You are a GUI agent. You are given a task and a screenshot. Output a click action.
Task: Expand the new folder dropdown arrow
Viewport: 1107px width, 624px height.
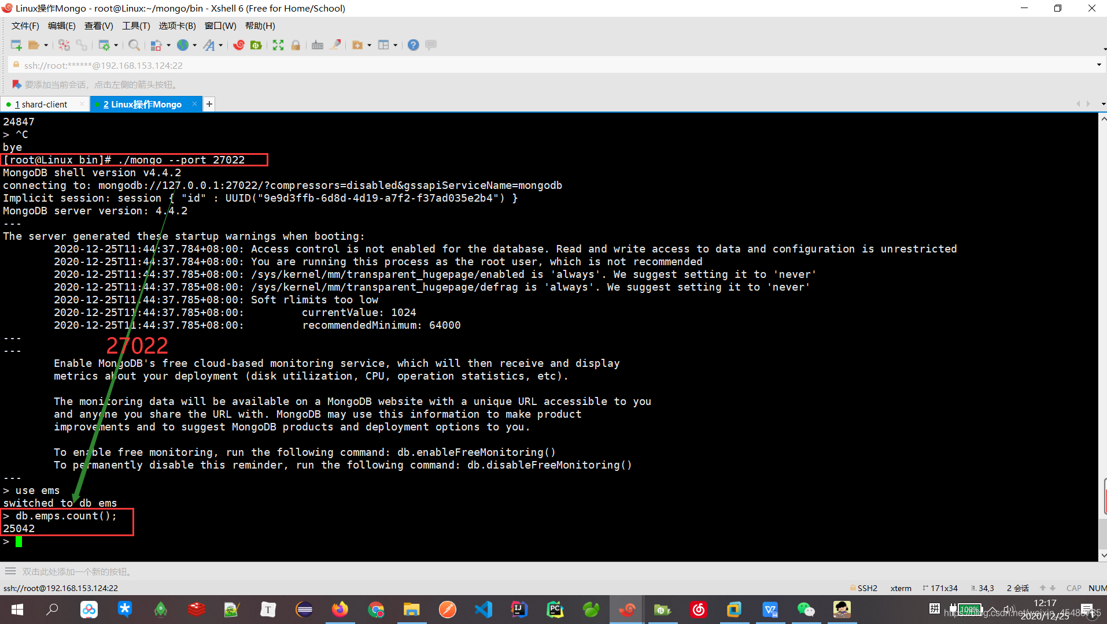click(x=370, y=45)
